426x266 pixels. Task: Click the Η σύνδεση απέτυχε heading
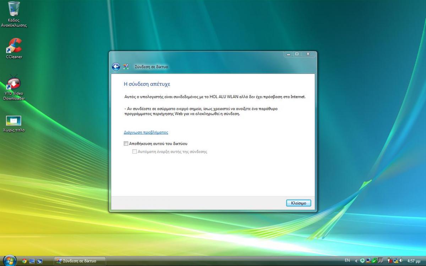pyautogui.click(x=147, y=84)
